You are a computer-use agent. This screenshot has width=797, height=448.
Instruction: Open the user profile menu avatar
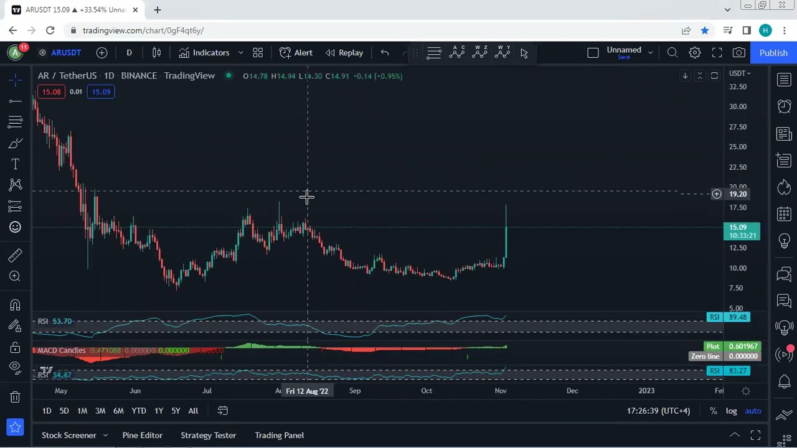[15, 53]
